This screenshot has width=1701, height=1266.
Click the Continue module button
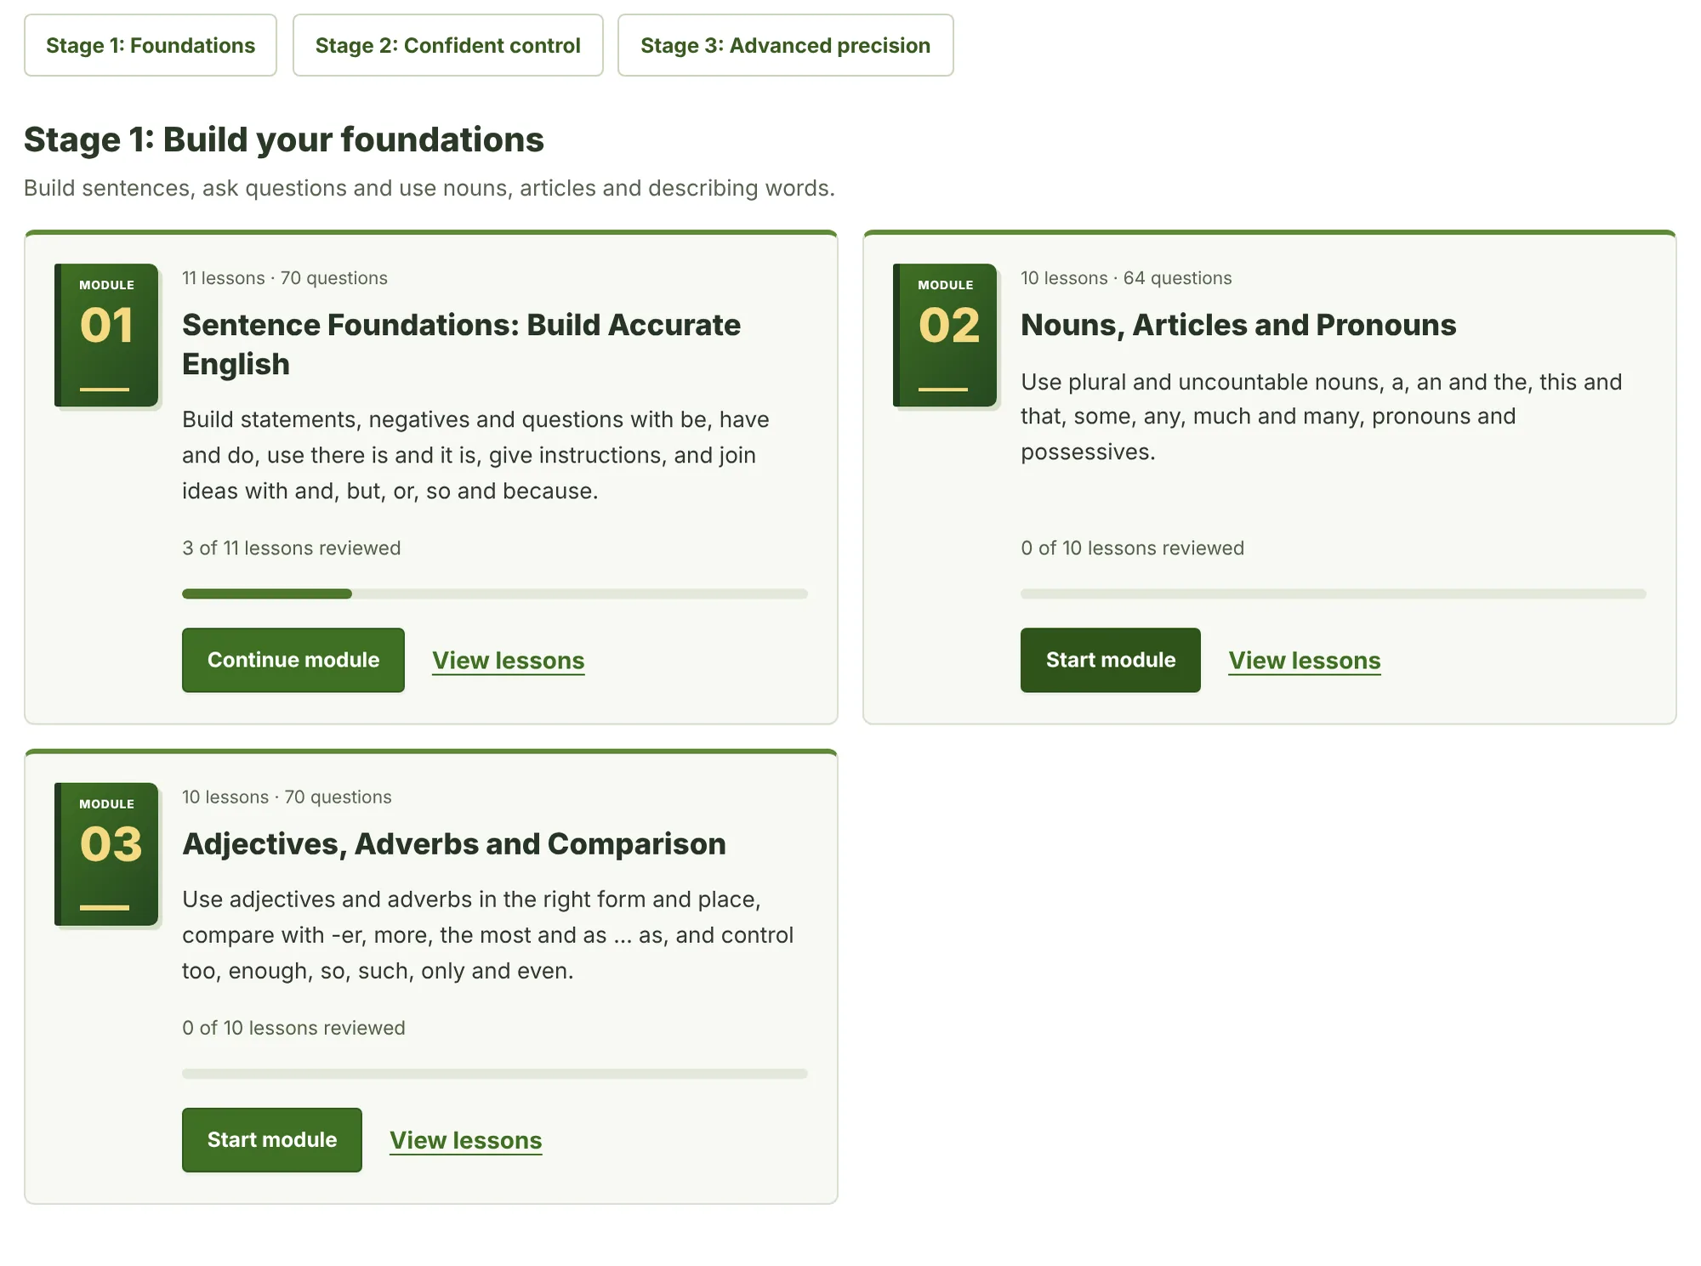[x=293, y=660]
